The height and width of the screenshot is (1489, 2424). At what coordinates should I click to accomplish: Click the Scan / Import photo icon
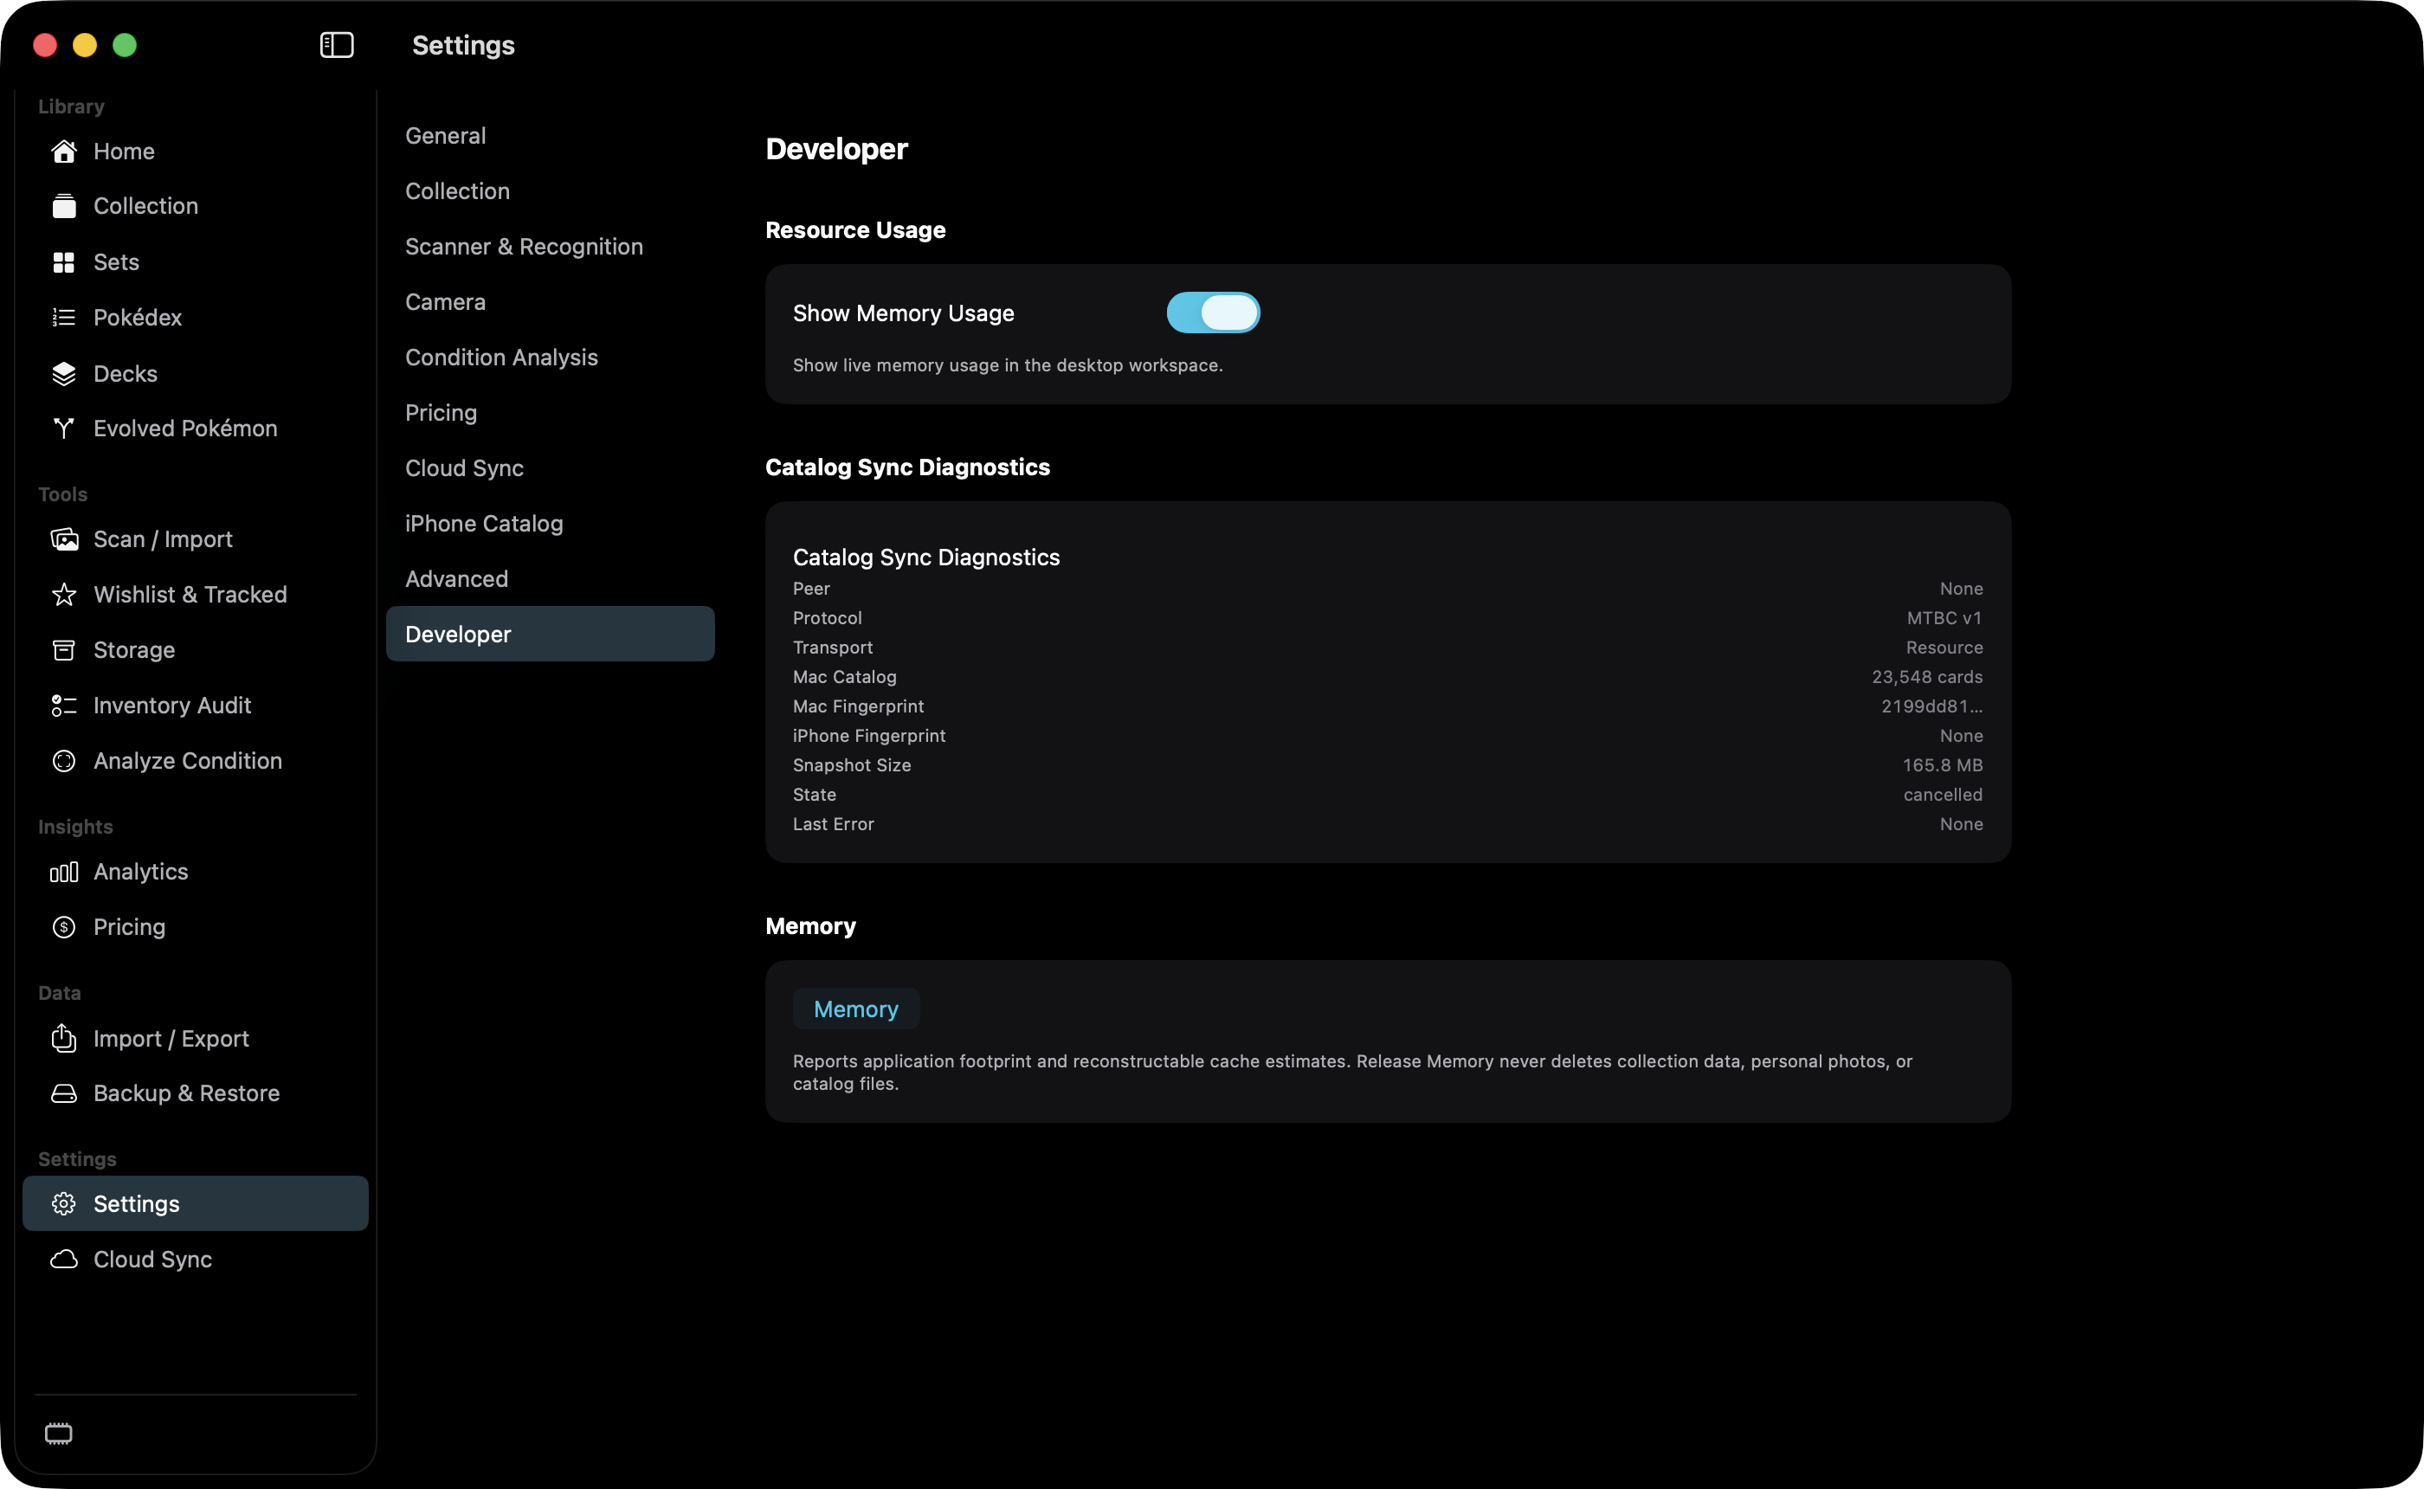point(64,538)
